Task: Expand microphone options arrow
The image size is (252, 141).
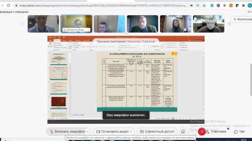Action: tap(88, 132)
